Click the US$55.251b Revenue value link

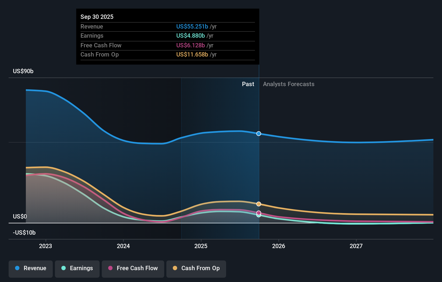[x=192, y=27]
